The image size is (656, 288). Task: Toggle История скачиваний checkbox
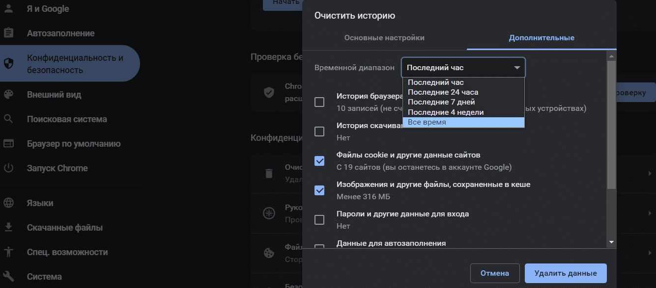coord(319,131)
